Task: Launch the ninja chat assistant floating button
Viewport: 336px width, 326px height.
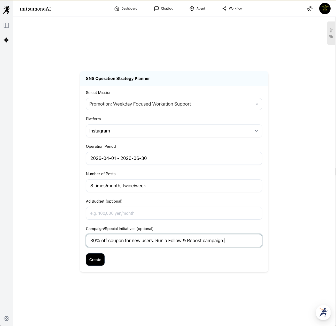Action: pyautogui.click(x=323, y=312)
